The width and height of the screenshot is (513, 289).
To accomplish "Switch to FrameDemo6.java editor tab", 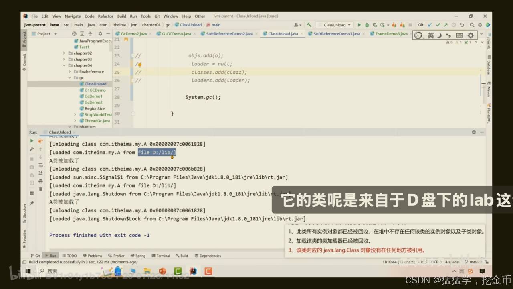I will pyautogui.click(x=391, y=34).
